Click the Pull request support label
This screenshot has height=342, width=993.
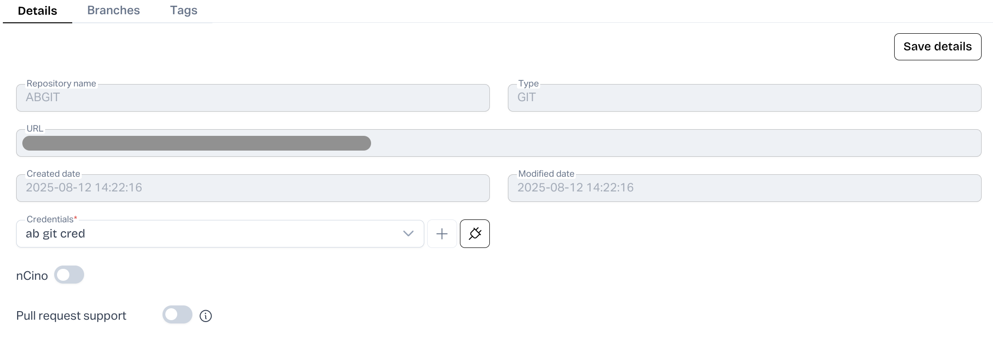tap(71, 316)
